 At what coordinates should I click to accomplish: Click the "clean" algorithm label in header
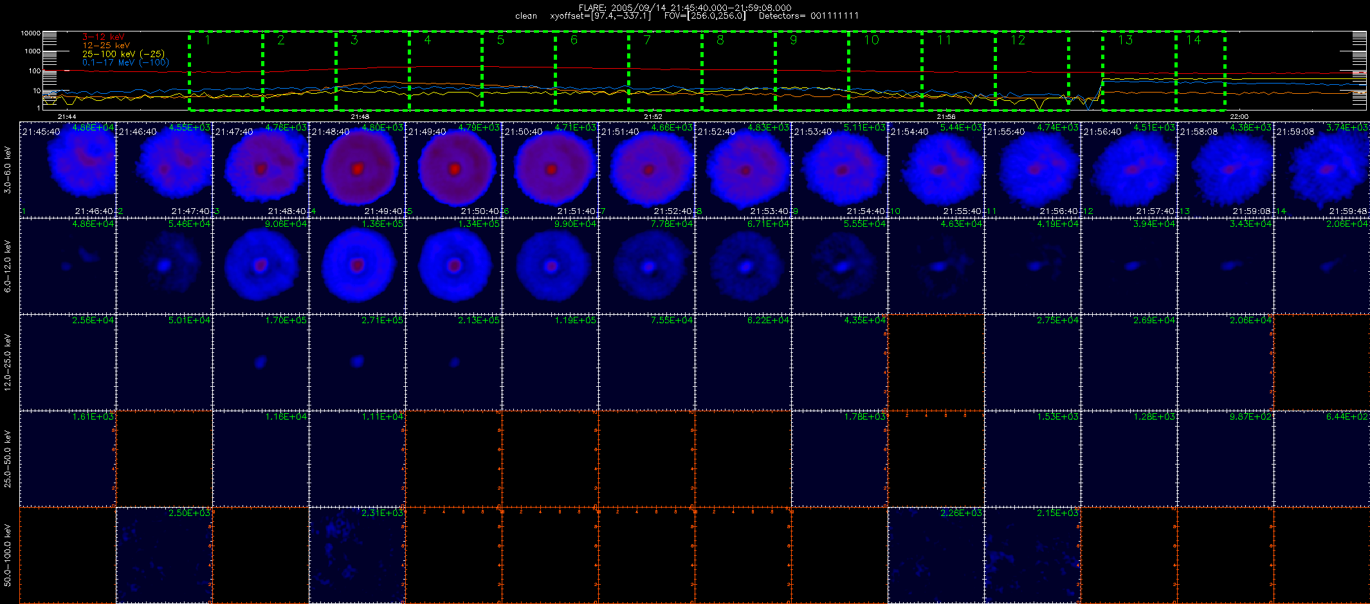pyautogui.click(x=526, y=15)
